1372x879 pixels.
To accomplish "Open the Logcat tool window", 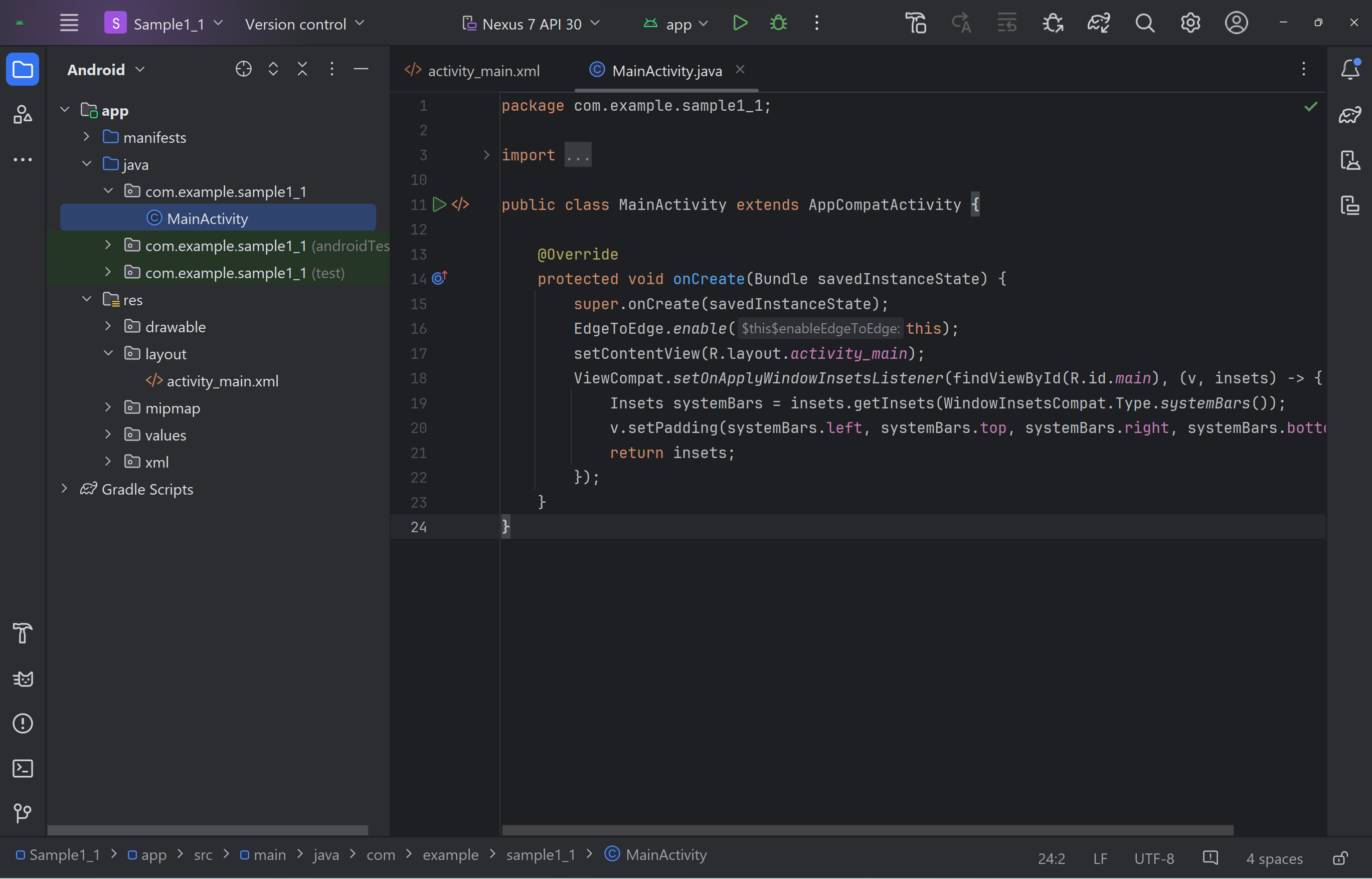I will pos(23,679).
